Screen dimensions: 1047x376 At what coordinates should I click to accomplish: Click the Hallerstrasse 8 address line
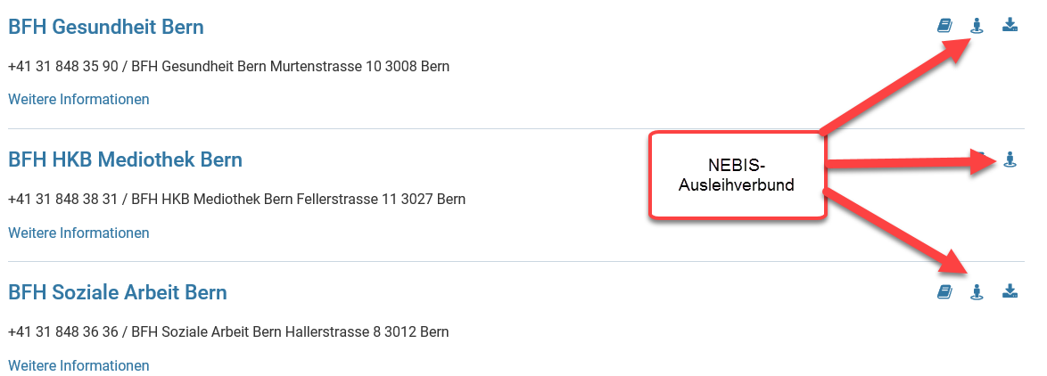228,331
